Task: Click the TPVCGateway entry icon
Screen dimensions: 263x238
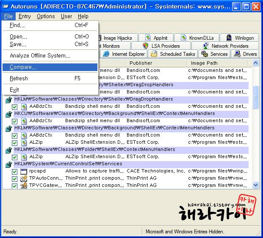Action: [24, 186]
